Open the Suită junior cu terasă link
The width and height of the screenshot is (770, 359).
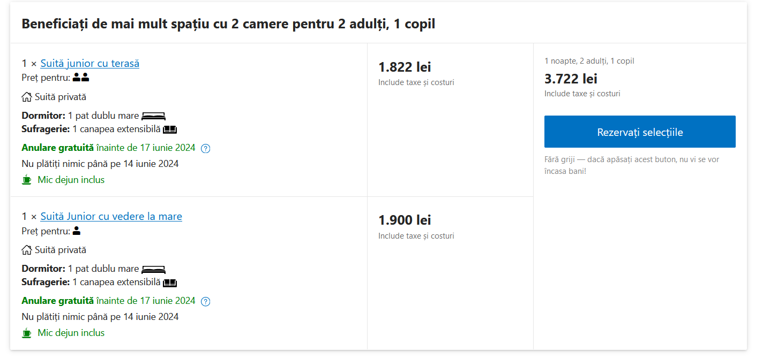tap(89, 64)
